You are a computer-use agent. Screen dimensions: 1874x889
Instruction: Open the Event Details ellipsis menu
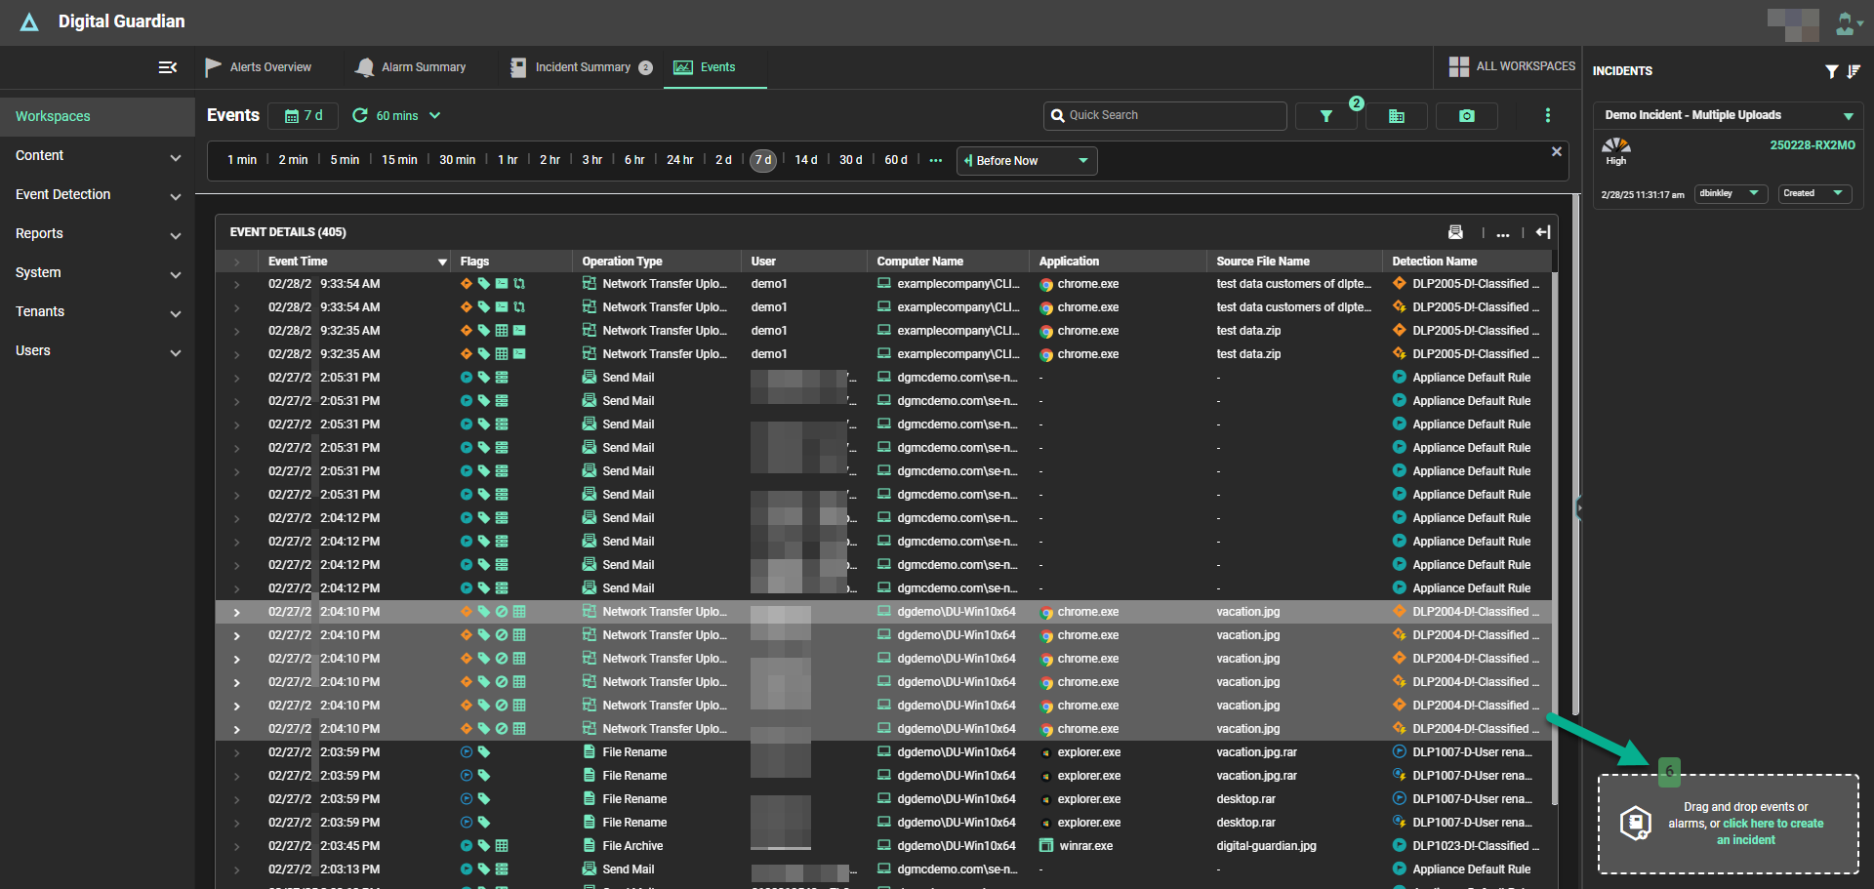tap(1503, 233)
